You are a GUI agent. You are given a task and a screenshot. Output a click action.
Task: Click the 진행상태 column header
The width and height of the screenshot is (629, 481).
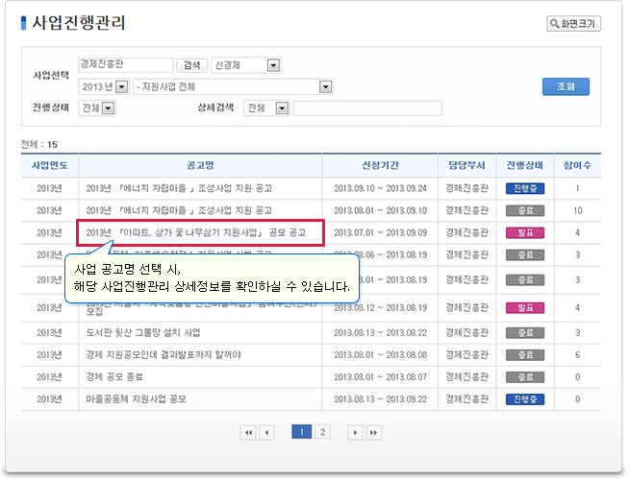click(525, 165)
